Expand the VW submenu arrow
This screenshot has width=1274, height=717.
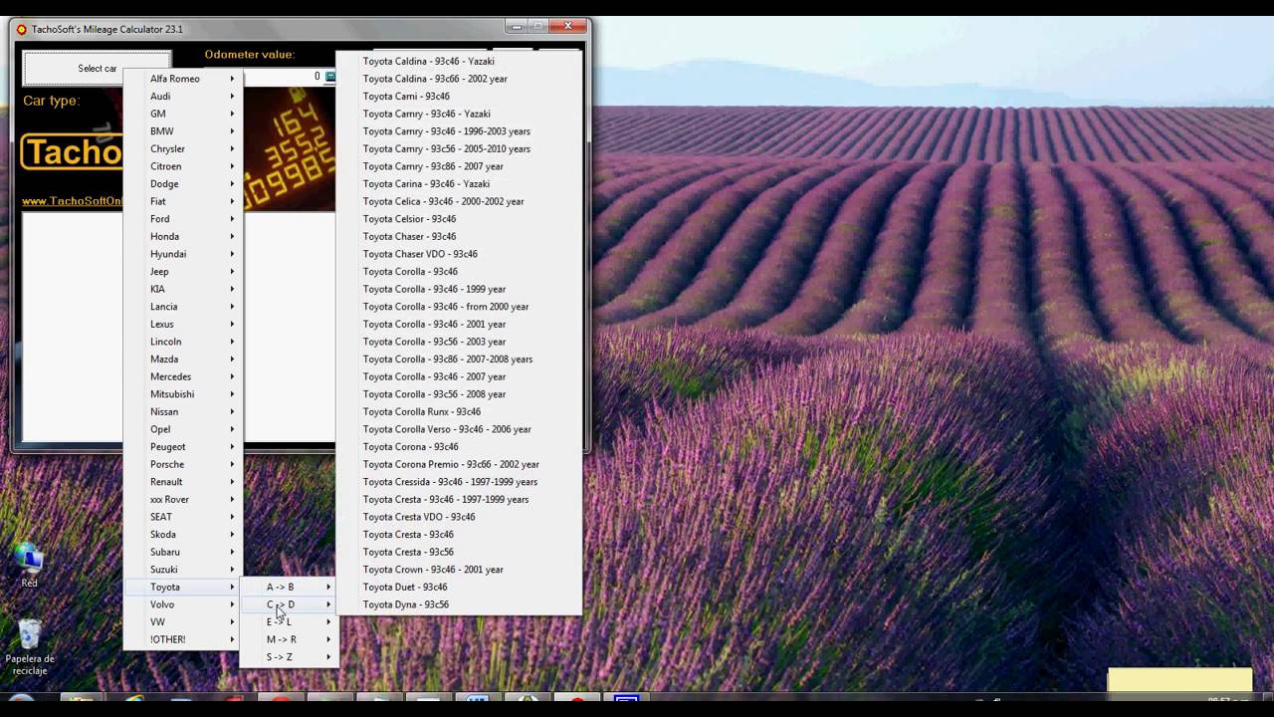click(x=232, y=621)
